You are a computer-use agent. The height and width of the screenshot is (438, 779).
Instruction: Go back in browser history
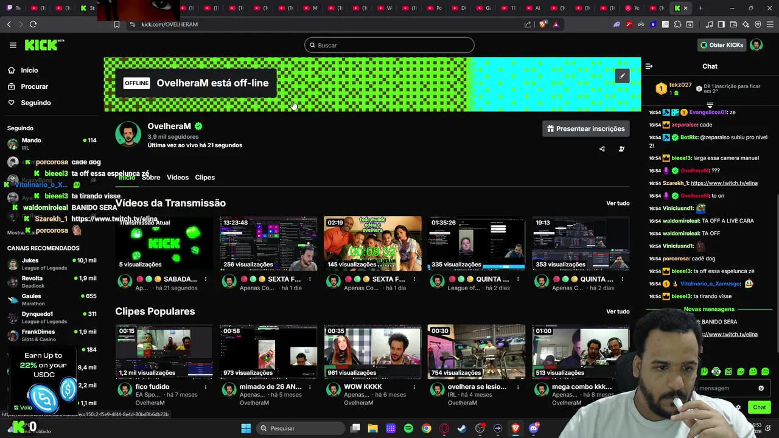click(9, 24)
